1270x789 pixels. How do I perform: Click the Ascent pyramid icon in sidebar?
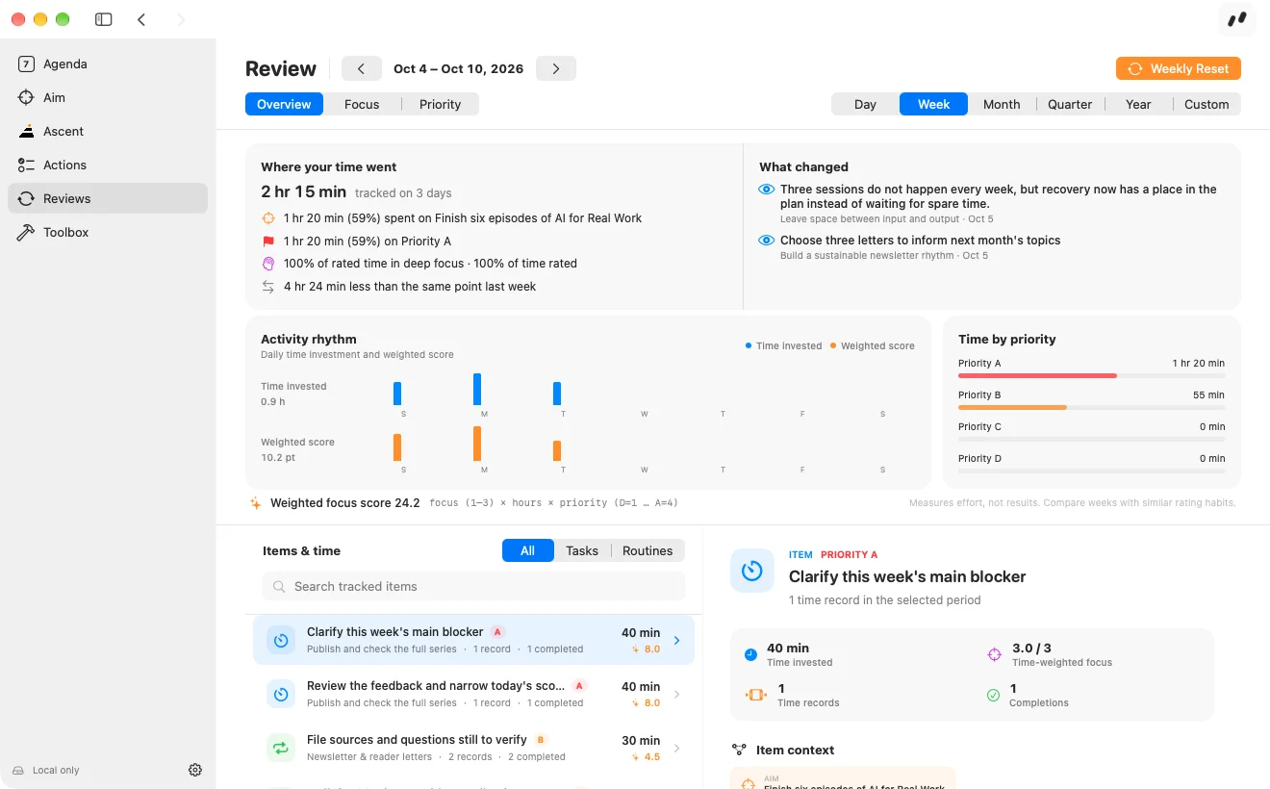pos(27,131)
